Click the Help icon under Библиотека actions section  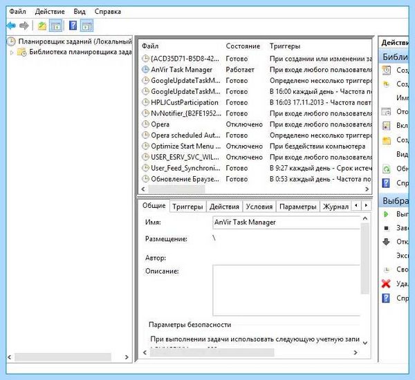click(x=387, y=183)
